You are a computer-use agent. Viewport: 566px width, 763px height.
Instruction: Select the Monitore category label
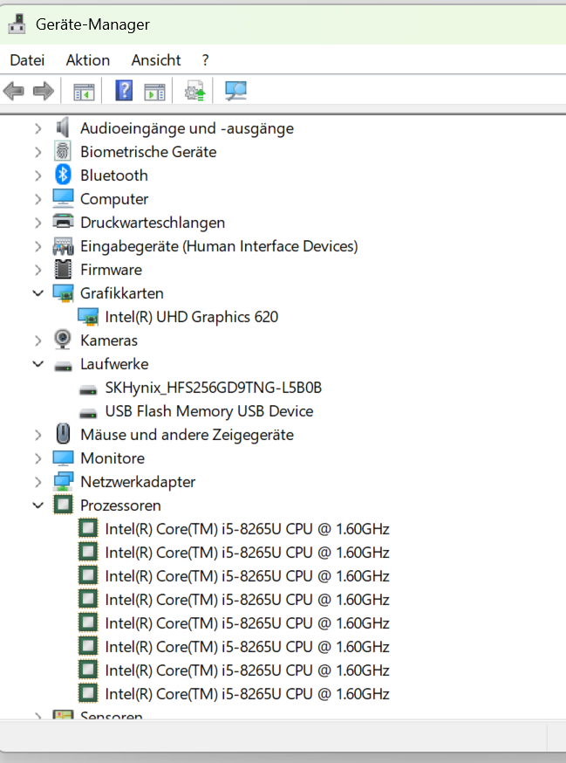(x=113, y=458)
